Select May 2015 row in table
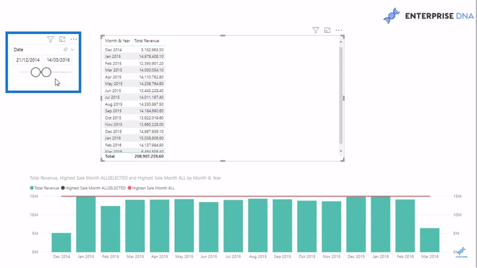Viewport: 477px width, 268px height. 134,84
